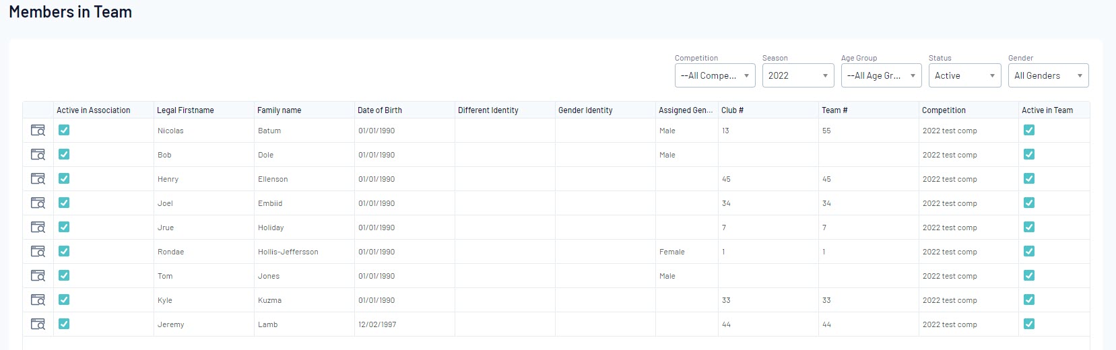Open the member details icon for Kyle Kuzma
The width and height of the screenshot is (1116, 350).
pyautogui.click(x=38, y=300)
